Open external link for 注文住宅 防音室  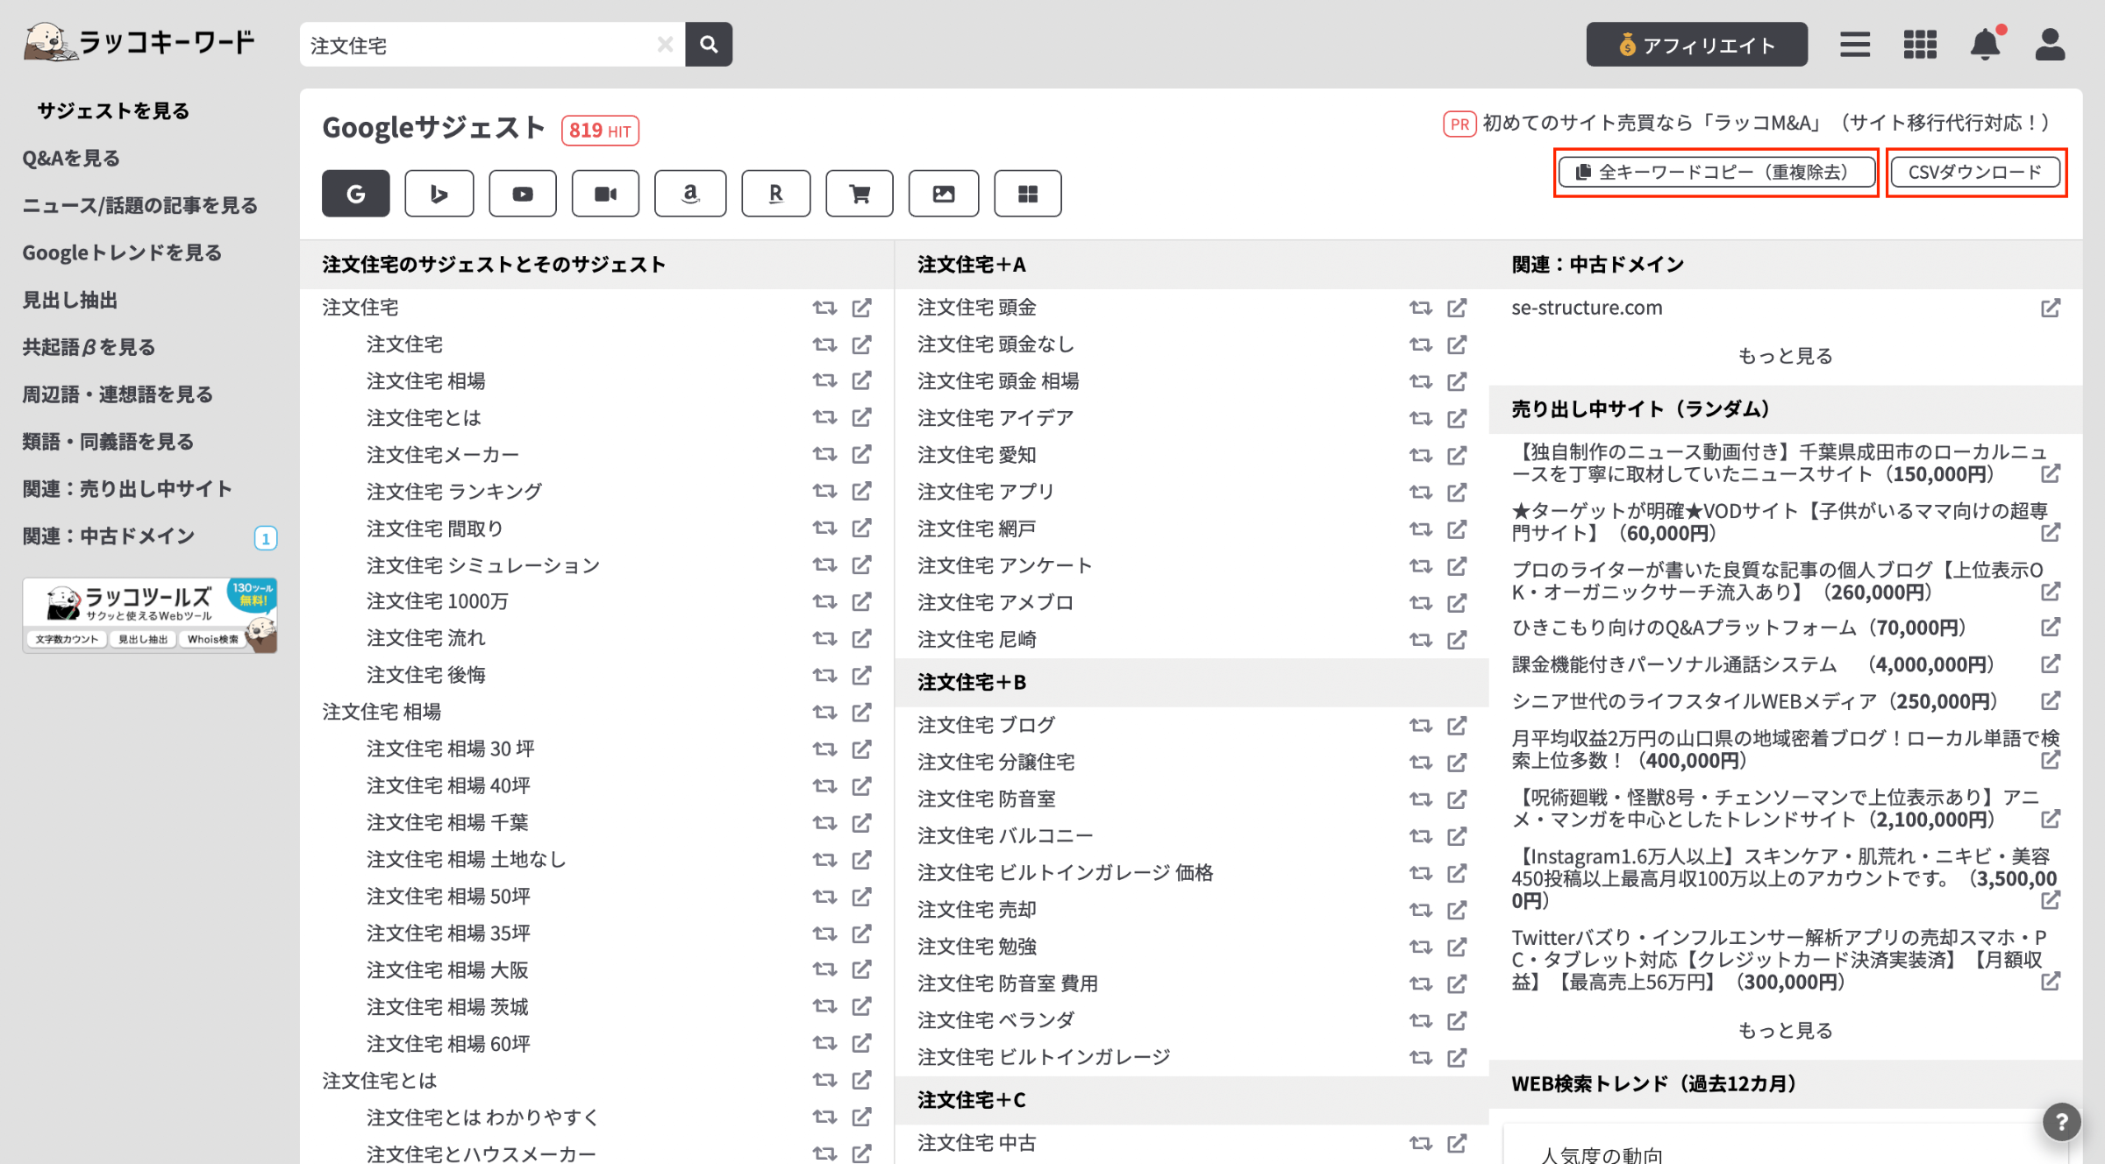click(x=1457, y=799)
